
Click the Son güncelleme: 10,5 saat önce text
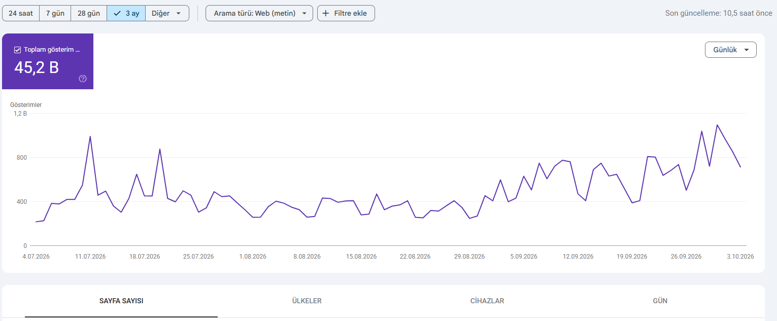tap(719, 13)
